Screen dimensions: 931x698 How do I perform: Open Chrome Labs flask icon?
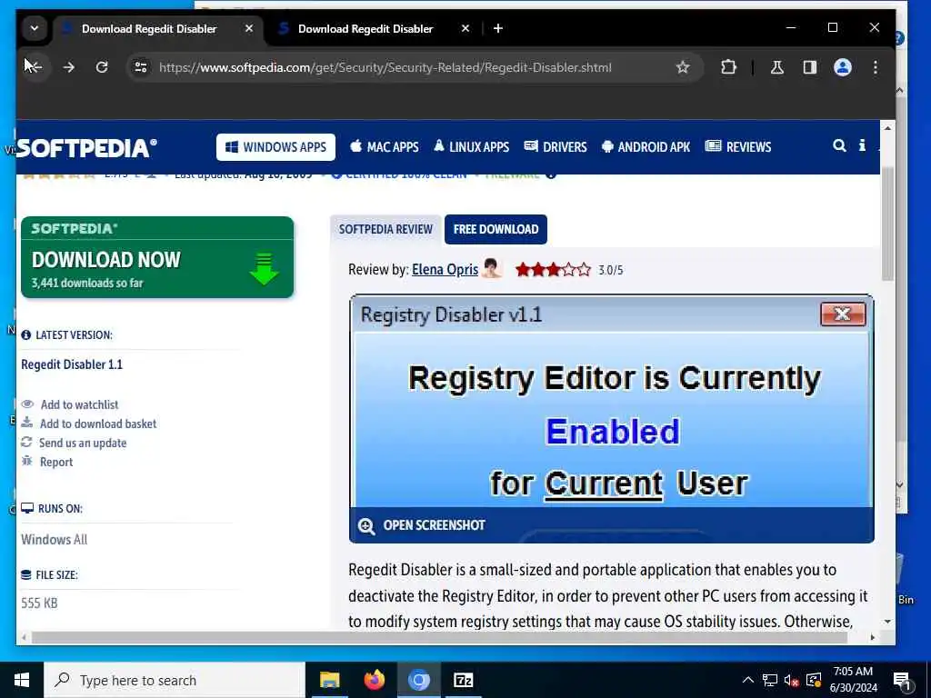[x=776, y=67]
